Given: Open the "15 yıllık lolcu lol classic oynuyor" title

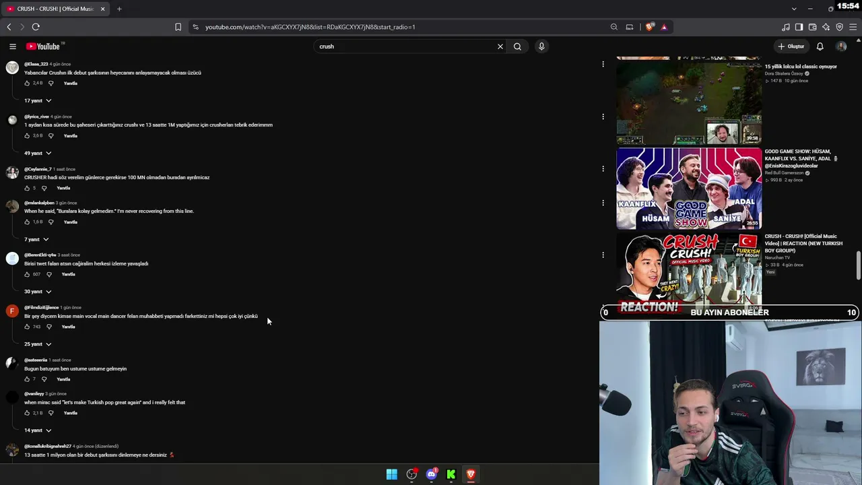Looking at the screenshot, I should point(801,67).
